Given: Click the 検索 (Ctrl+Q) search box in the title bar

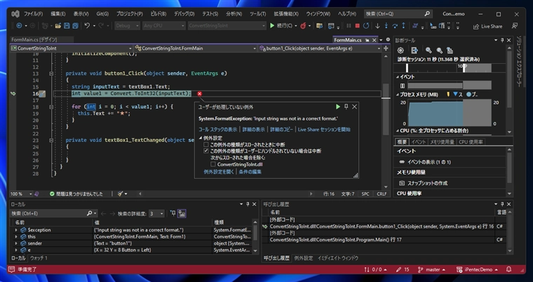Looking at the screenshot, I should (398, 14).
